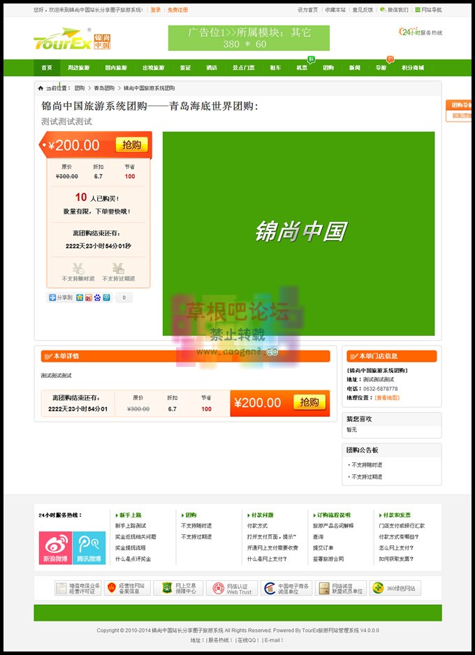Open the 新手上路测试 footer link
Image resolution: width=475 pixels, height=655 pixels.
tap(131, 526)
